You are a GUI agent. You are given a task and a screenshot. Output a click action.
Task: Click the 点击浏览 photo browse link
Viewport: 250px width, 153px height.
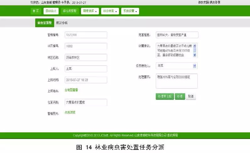coord(70,113)
